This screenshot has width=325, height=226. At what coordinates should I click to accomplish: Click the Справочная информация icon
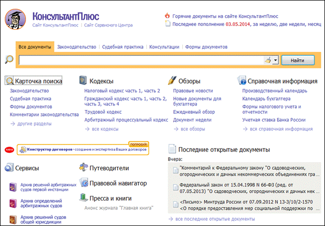242,80
